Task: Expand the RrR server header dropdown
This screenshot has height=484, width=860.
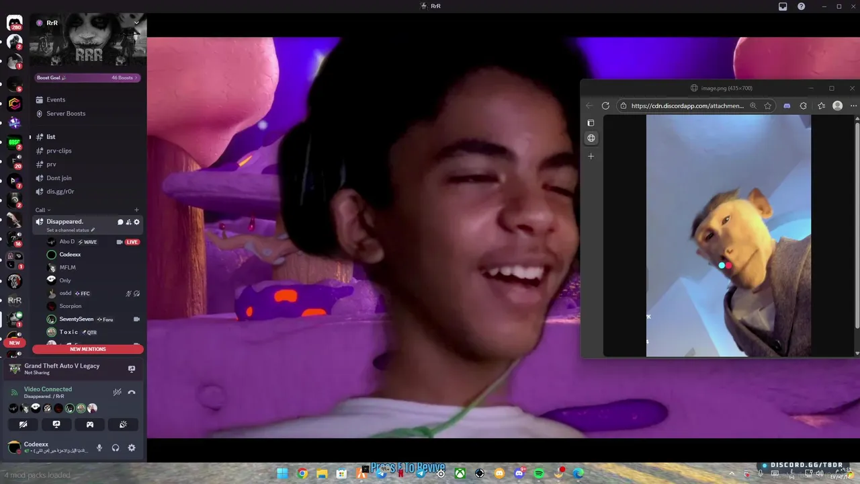Action: [x=136, y=23]
